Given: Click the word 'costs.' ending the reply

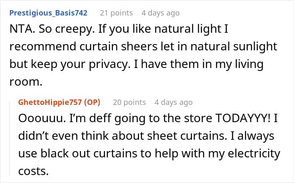Looking at the screenshot, I should click(34, 171).
